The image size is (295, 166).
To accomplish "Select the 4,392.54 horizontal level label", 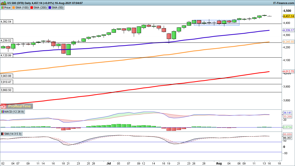I will (x=6, y=22).
